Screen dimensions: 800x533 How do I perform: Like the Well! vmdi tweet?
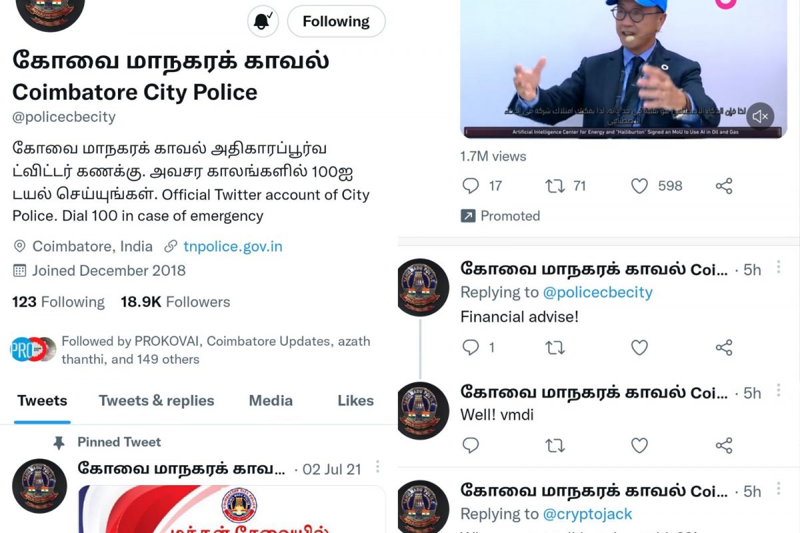(639, 445)
